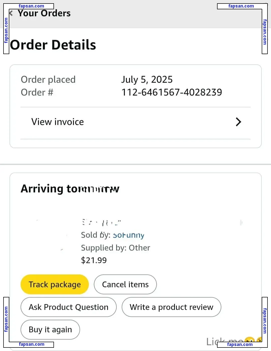Open the View invoice chevron arrow
Viewport: 271px width, 351px height.
[238, 122]
